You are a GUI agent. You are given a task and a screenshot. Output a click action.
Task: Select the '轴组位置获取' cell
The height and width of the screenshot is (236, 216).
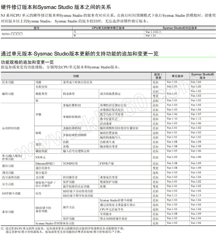[109, 133]
